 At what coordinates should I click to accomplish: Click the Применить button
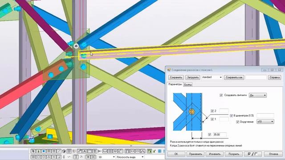pyautogui.click(x=195, y=154)
